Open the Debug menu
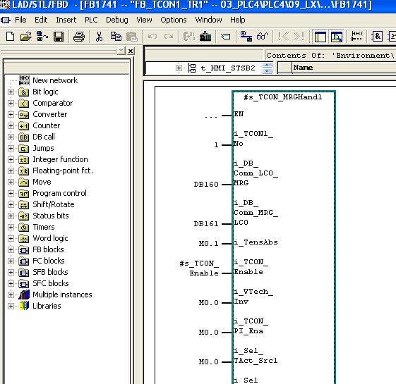 click(x=117, y=20)
